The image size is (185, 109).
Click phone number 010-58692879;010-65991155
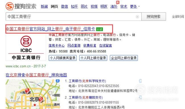point(98,102)
